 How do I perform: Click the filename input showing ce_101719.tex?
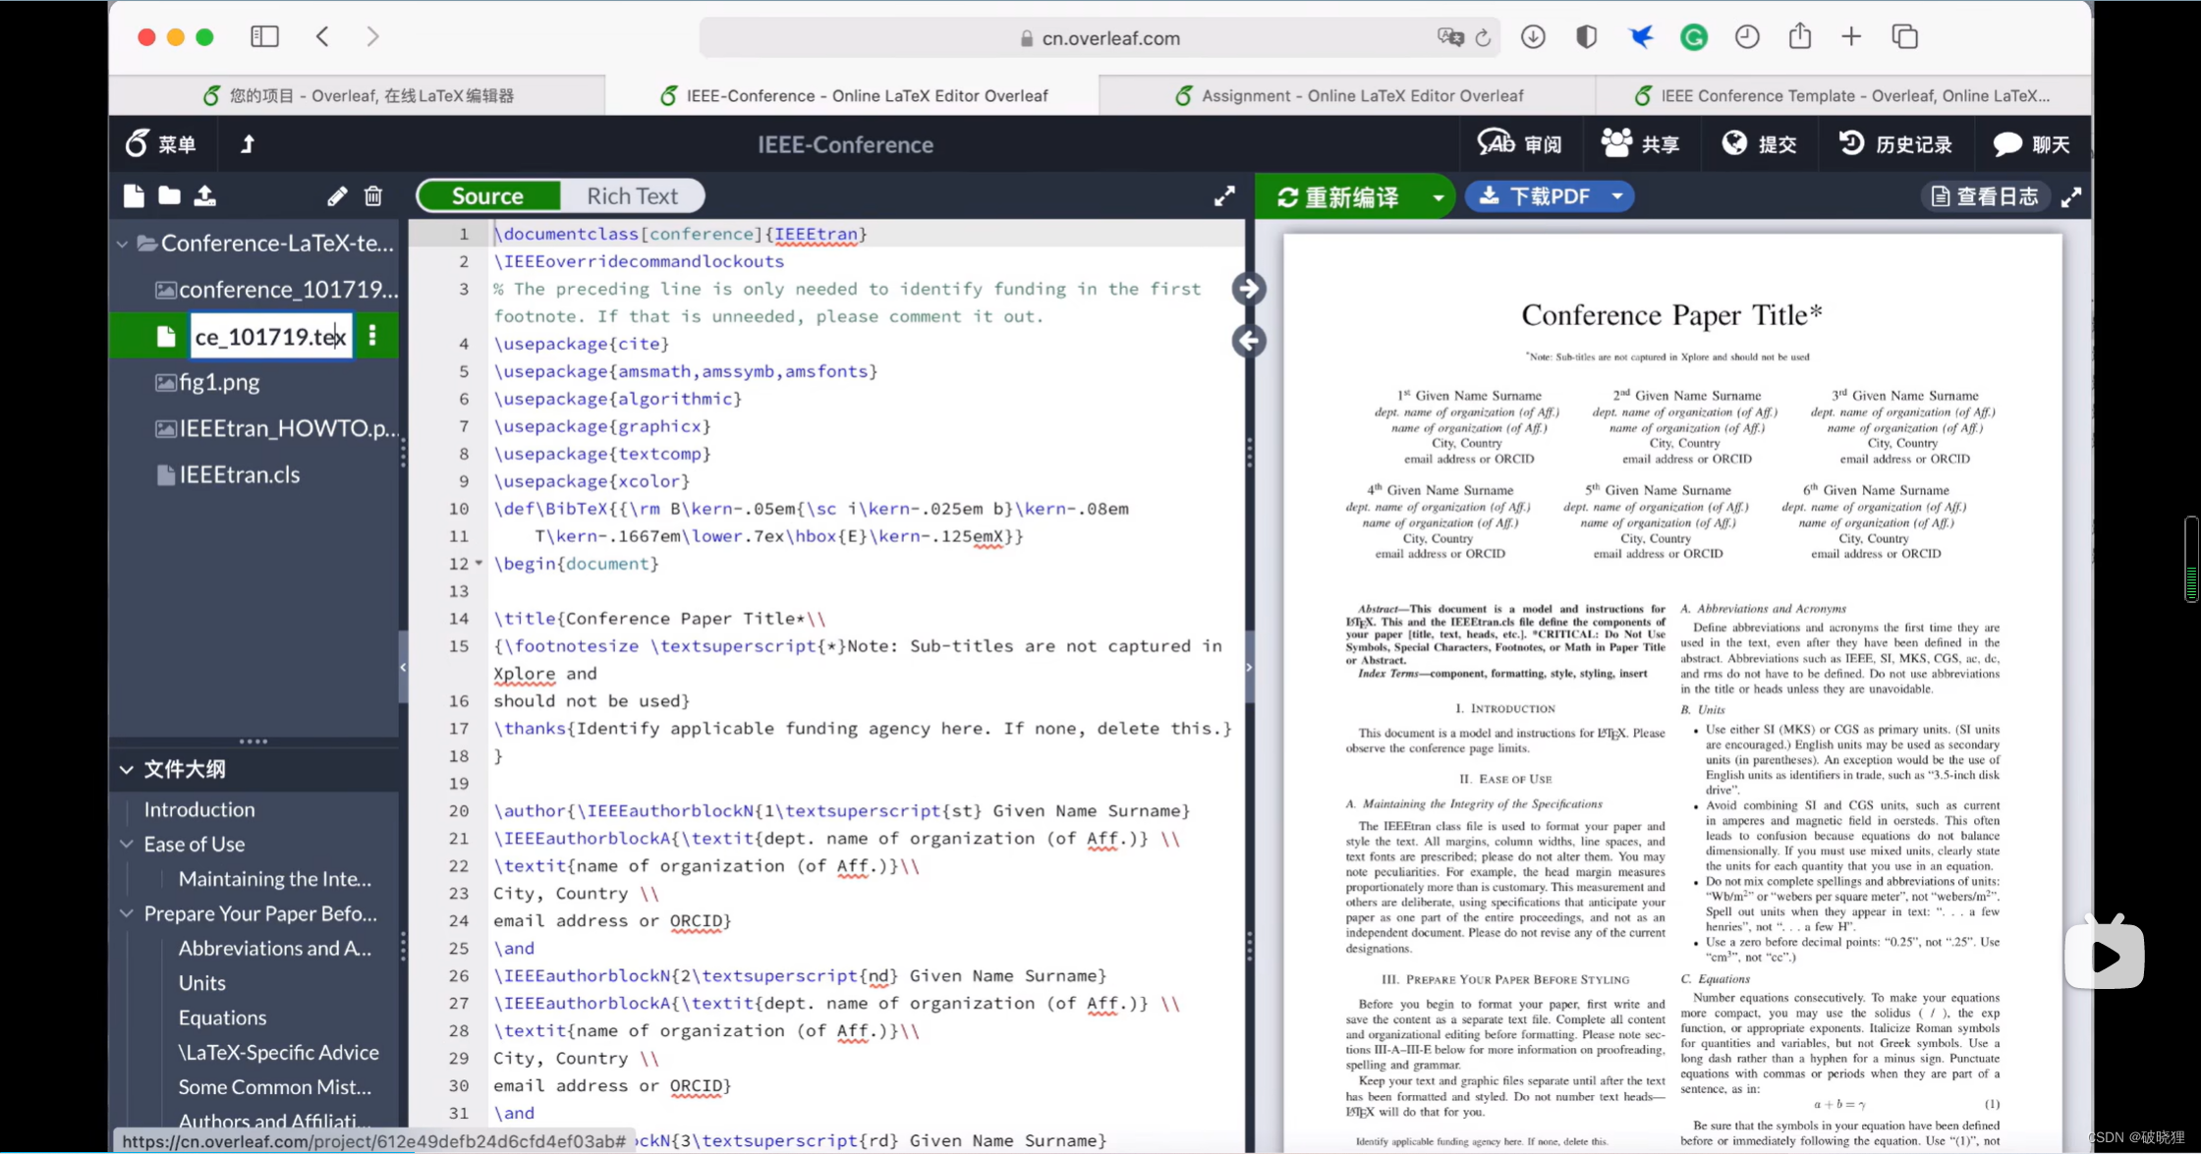[270, 336]
